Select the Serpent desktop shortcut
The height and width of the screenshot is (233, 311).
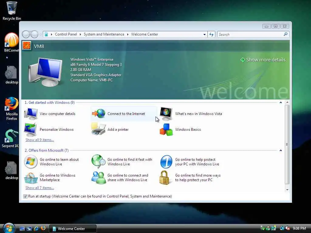tap(11, 138)
